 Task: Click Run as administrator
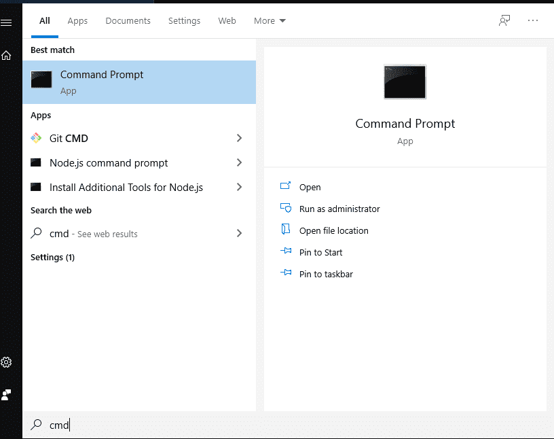[339, 209]
